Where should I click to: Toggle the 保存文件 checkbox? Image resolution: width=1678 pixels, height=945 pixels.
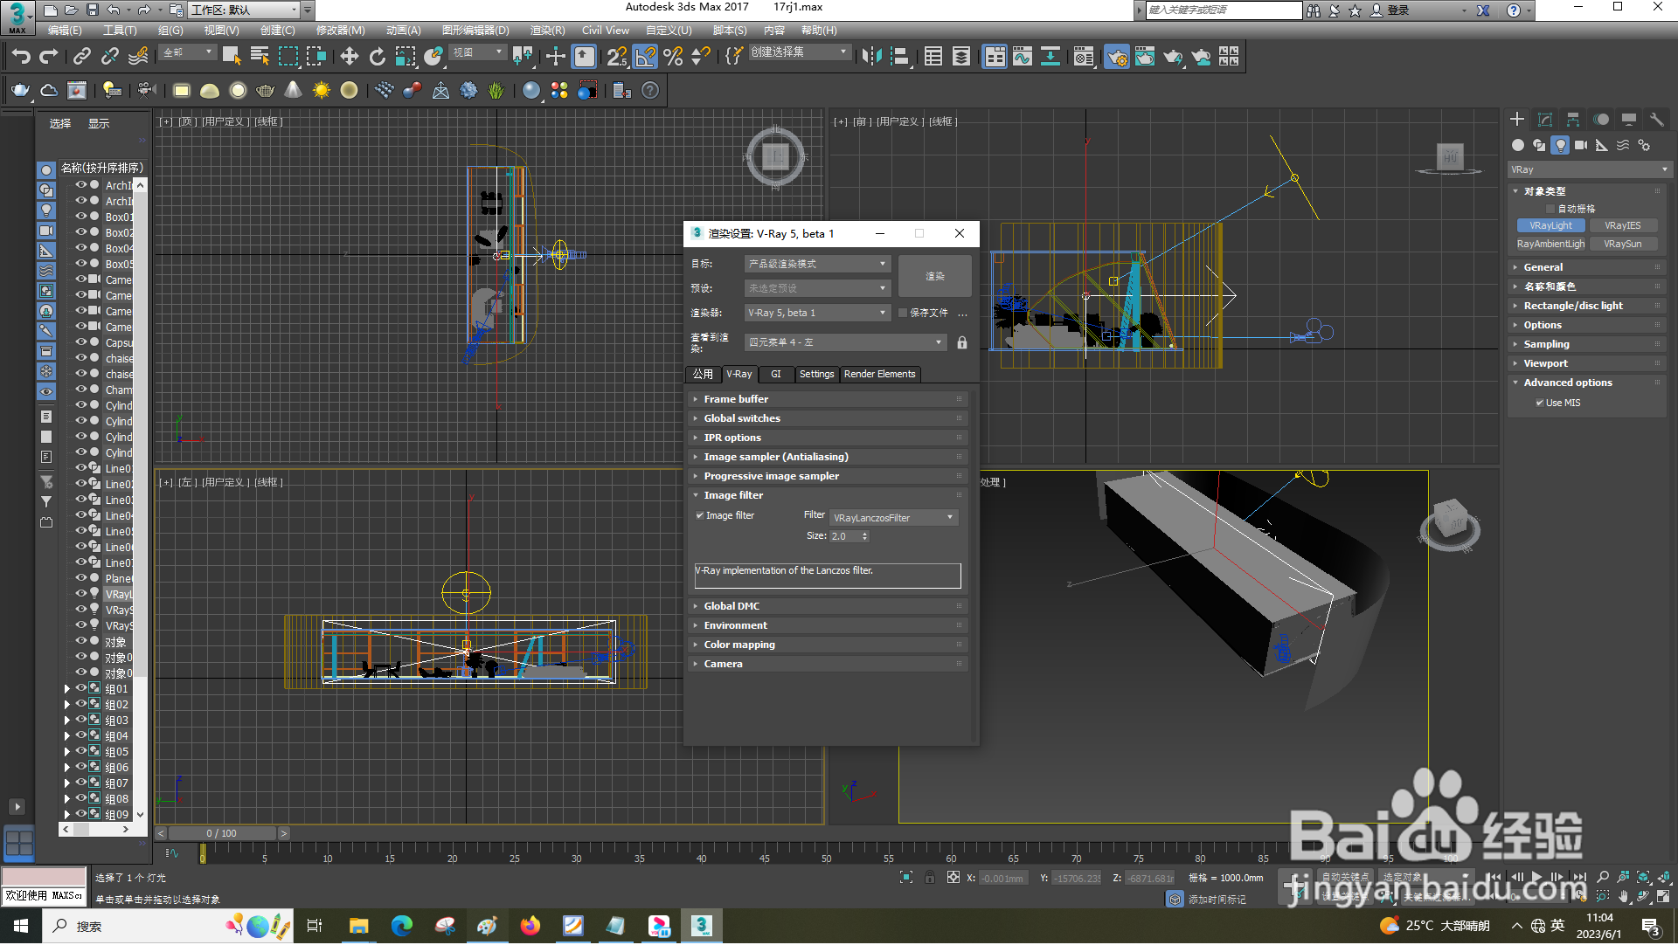tap(903, 313)
